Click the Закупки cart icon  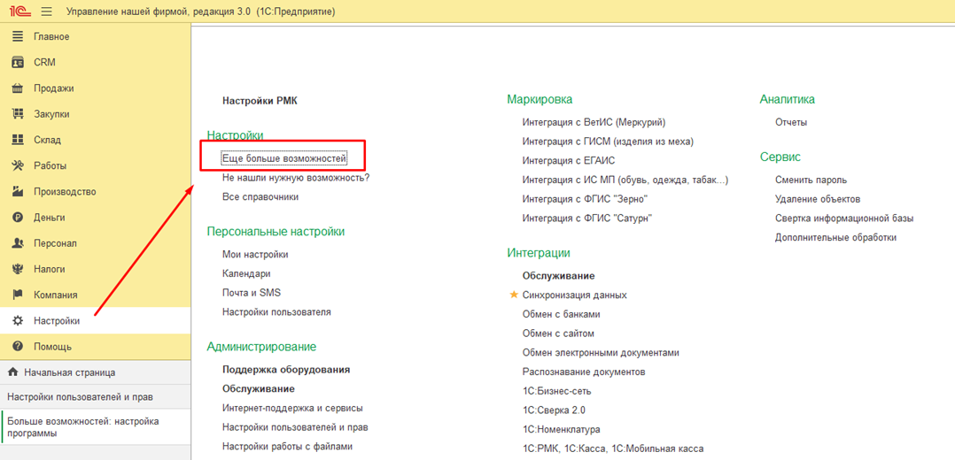pos(18,114)
